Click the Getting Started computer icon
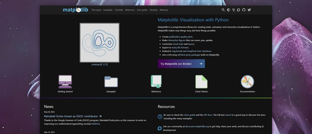The width and height of the screenshot is (312, 134). coord(65,82)
